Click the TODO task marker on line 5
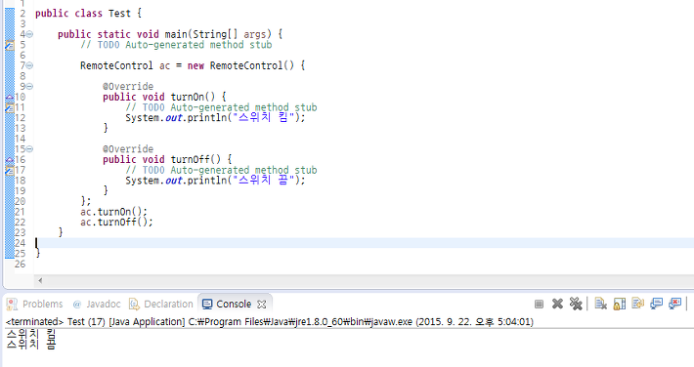Viewport: 694px width, 367px height. pyautogui.click(x=10, y=45)
